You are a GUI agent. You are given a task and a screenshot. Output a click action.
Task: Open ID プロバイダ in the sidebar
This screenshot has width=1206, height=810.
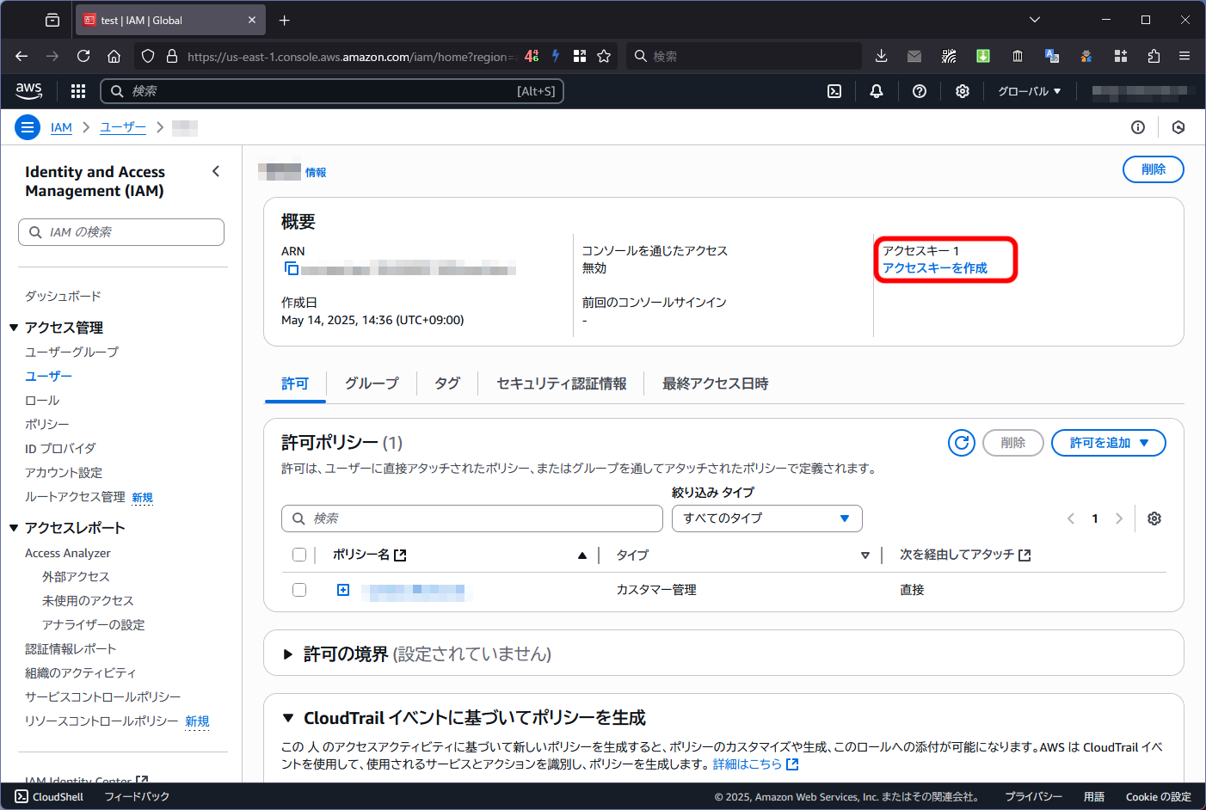[x=60, y=448]
